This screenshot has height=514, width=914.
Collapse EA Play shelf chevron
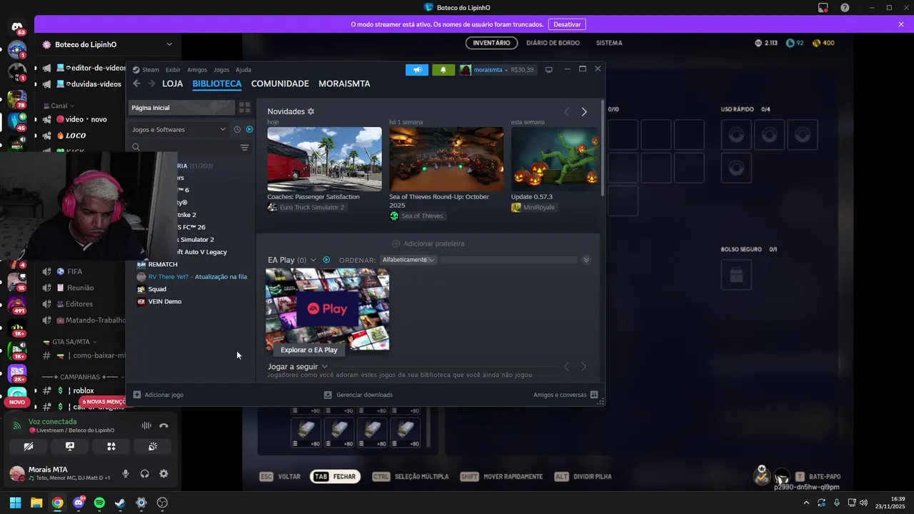tap(586, 260)
